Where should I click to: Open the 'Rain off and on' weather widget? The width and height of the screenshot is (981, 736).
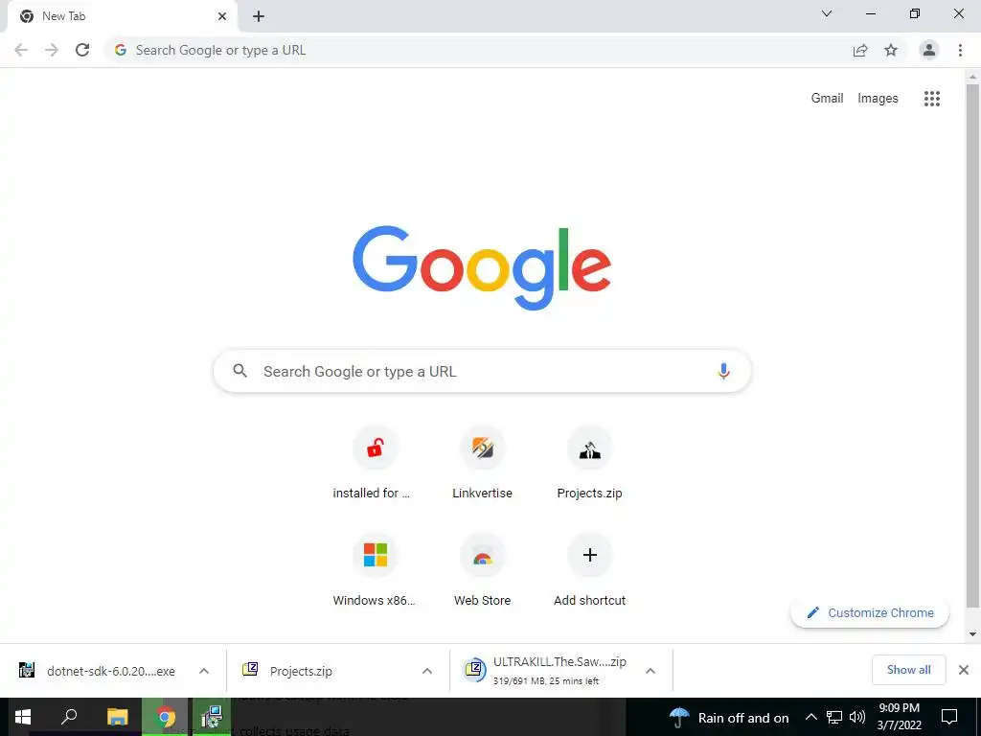click(x=729, y=717)
